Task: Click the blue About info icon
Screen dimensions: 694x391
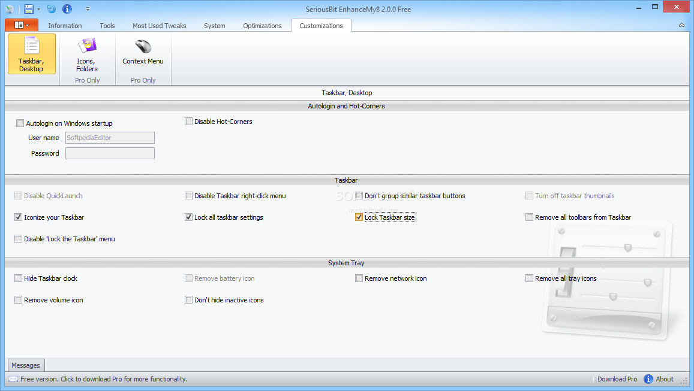Action: point(648,379)
